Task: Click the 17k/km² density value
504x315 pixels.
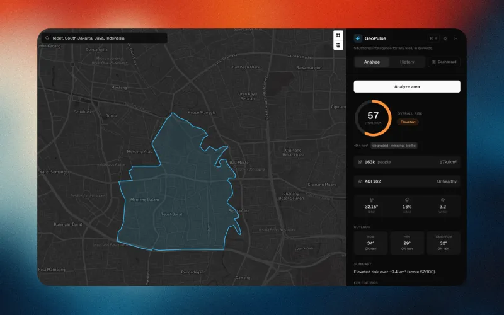Action: click(x=448, y=162)
